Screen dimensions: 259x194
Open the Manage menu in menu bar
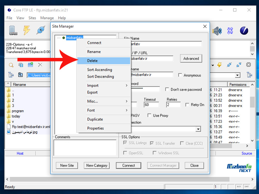(x=47, y=18)
